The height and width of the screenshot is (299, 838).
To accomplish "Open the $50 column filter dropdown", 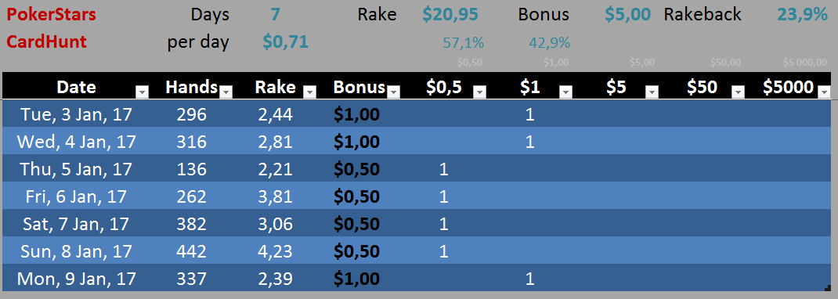I will coord(738,92).
